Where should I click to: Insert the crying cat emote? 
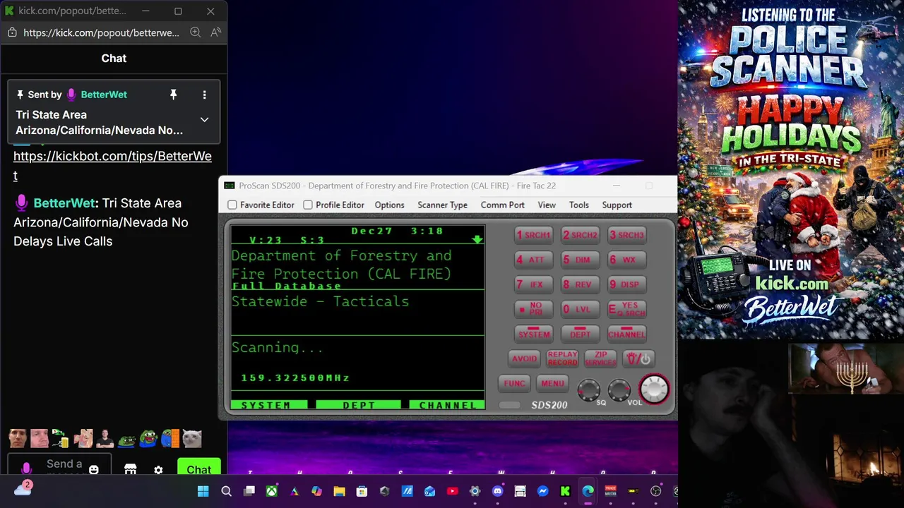click(192, 438)
